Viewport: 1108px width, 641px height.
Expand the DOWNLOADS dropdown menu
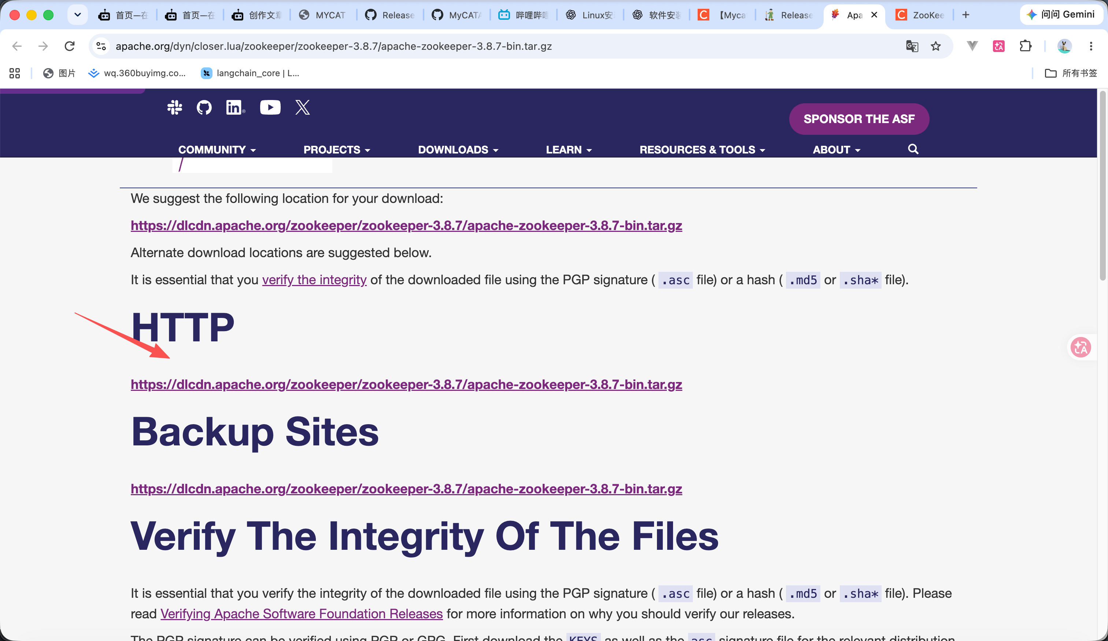click(458, 149)
